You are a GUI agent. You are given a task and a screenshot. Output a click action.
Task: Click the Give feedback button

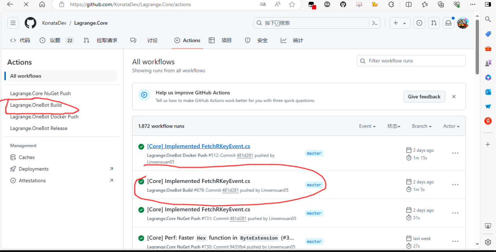coord(424,97)
